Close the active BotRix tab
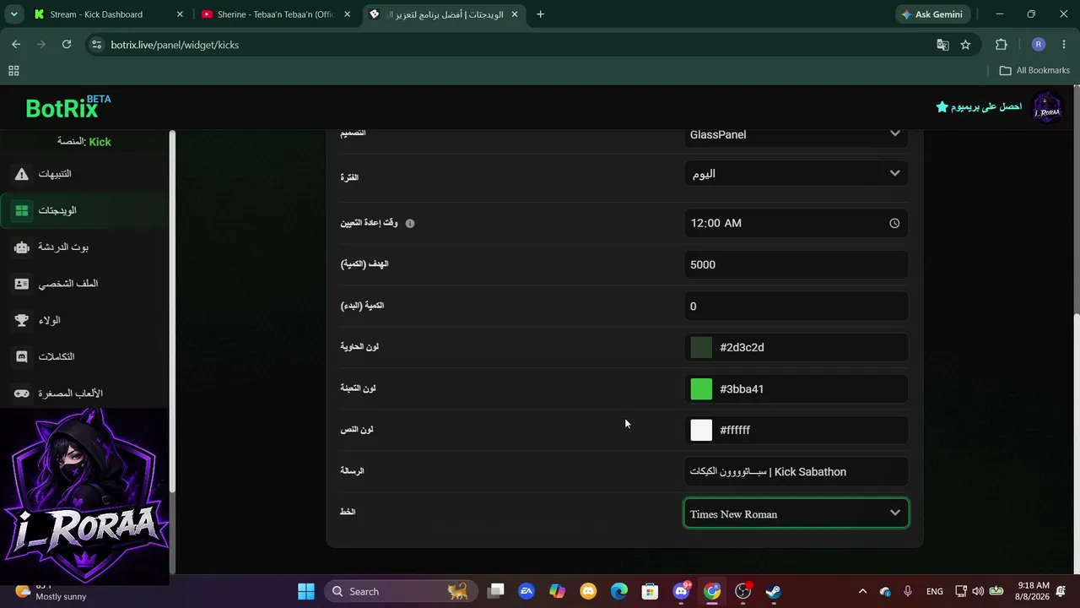This screenshot has height=608, width=1080. (x=515, y=14)
